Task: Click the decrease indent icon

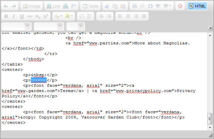Action: pyautogui.click(x=101, y=16)
